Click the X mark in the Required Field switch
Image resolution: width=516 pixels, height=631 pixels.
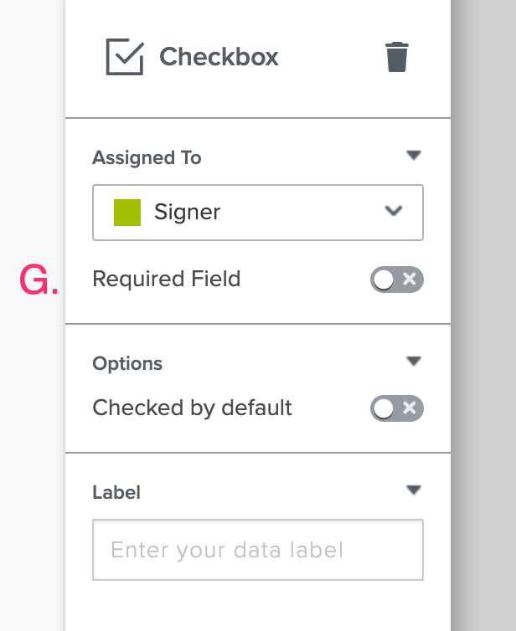pos(410,279)
